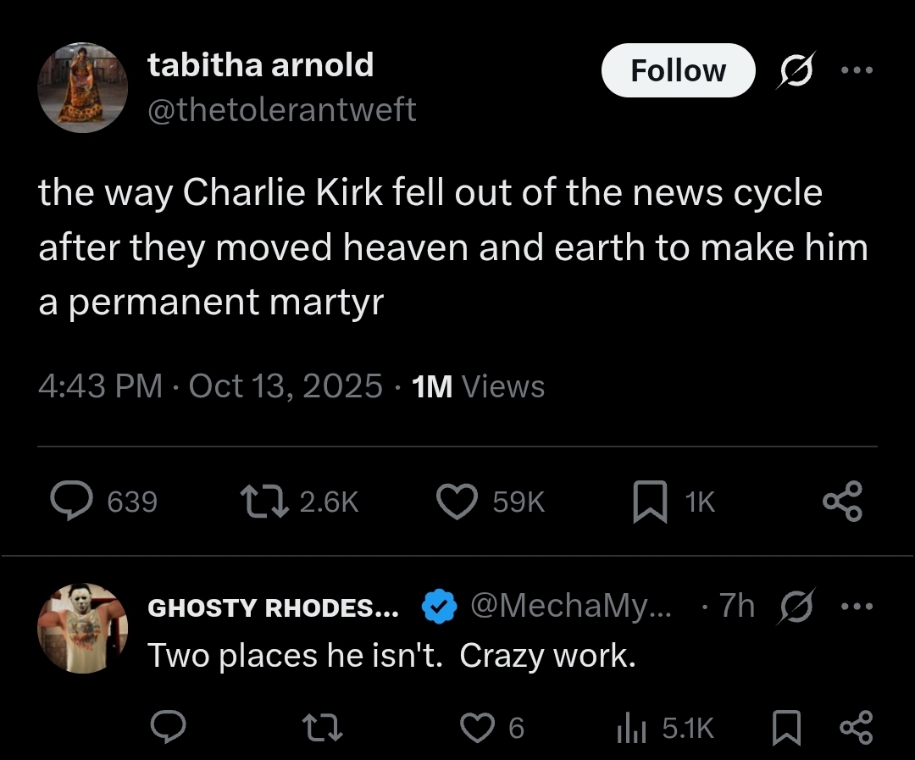915x760 pixels.
Task: Open GHOSTY RHODES profile picture
Action: point(82,628)
